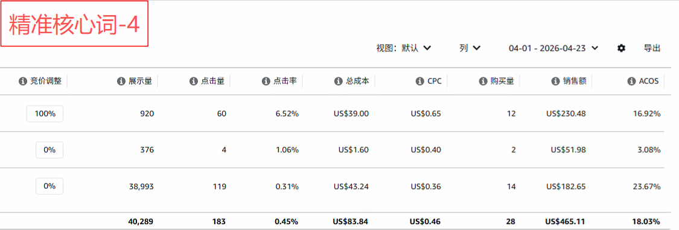Click 竞价调整 column header
679x230 pixels.
[x=46, y=81]
